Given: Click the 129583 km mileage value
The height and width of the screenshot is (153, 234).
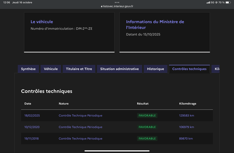Looking at the screenshot, I should (187, 116).
